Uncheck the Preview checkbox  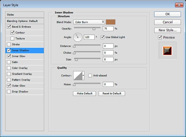tap(160, 37)
